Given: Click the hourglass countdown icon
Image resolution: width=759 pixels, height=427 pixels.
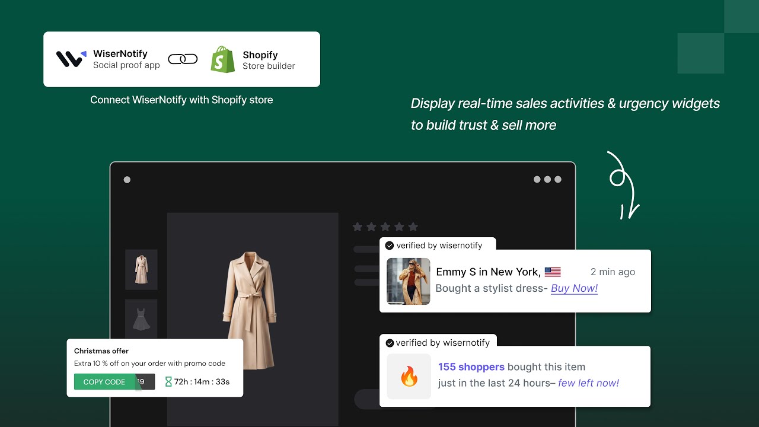Looking at the screenshot, I should 168,381.
